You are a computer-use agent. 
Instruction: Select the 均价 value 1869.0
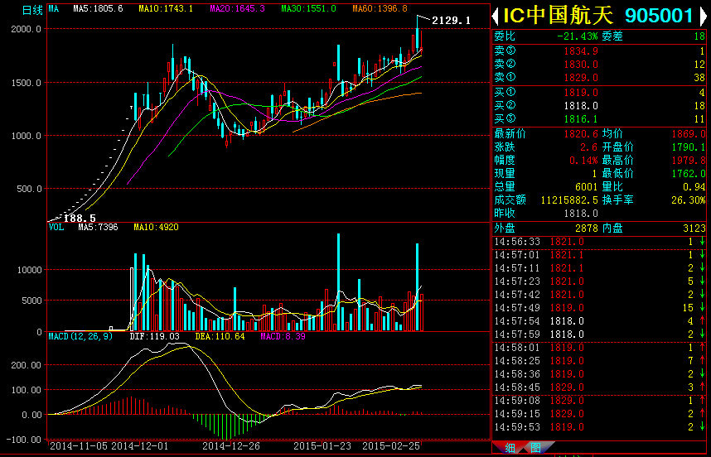click(689, 134)
